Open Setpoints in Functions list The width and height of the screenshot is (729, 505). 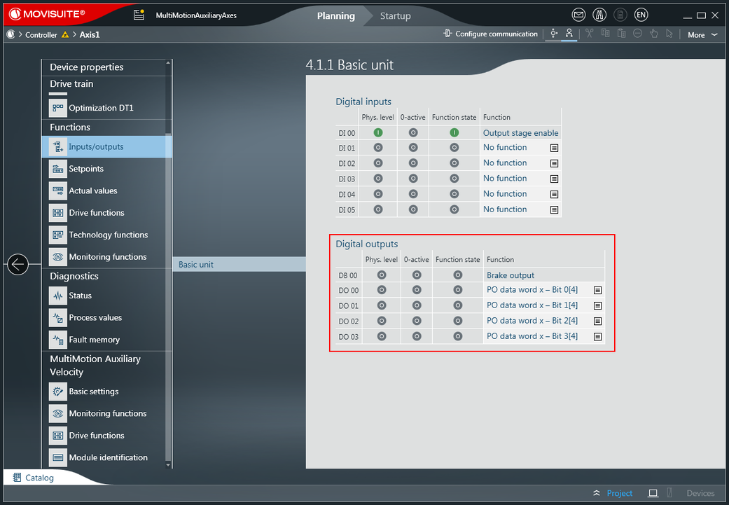86,169
